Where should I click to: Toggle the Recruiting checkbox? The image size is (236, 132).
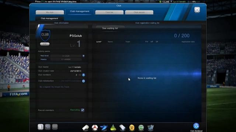point(83,110)
